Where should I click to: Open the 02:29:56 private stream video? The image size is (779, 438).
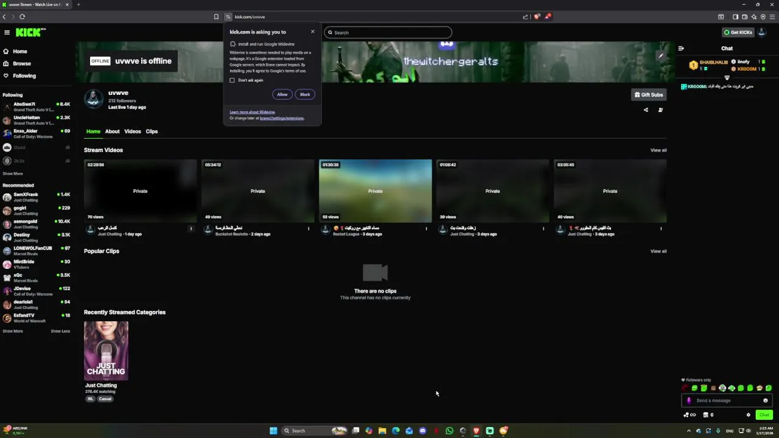pos(140,191)
